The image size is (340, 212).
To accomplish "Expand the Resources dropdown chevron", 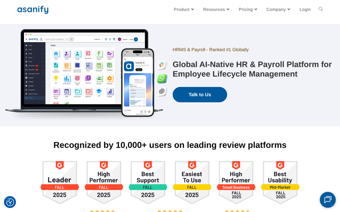I will click(228, 9).
